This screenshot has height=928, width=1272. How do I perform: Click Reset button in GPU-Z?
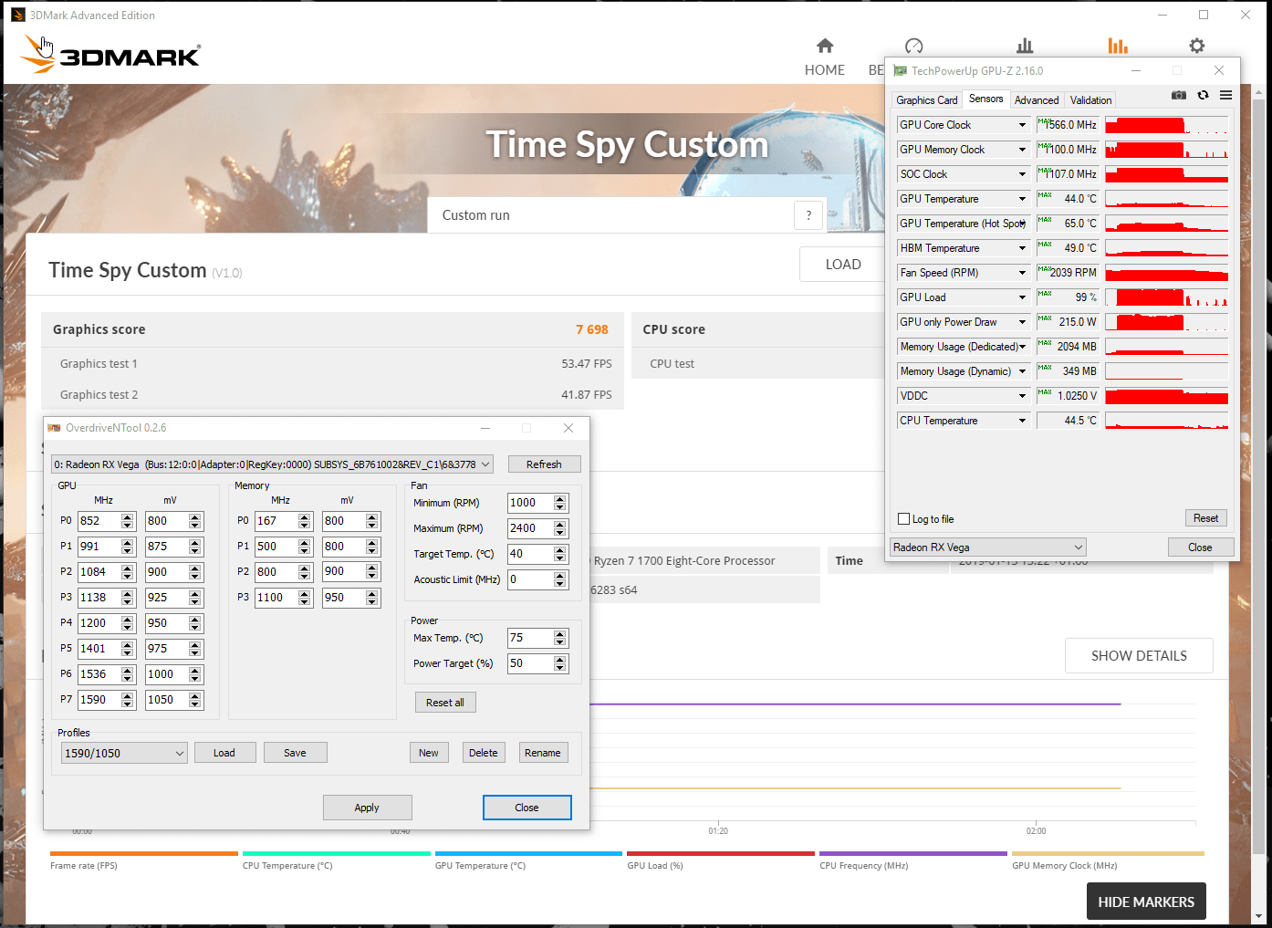point(1205,518)
